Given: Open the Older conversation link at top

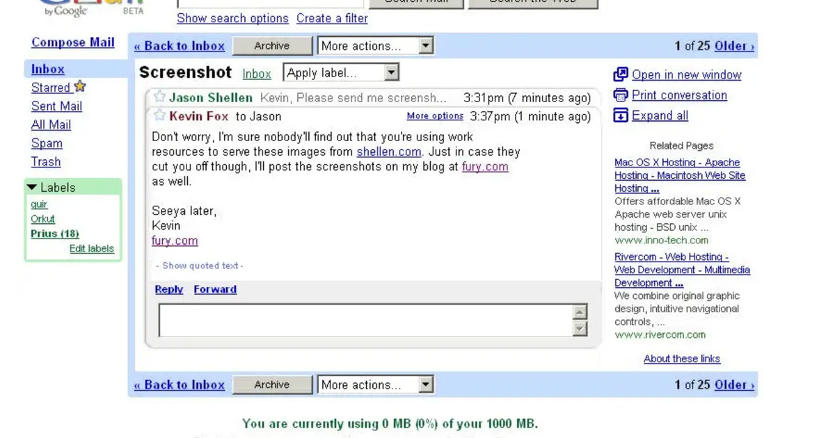Looking at the screenshot, I should (734, 46).
